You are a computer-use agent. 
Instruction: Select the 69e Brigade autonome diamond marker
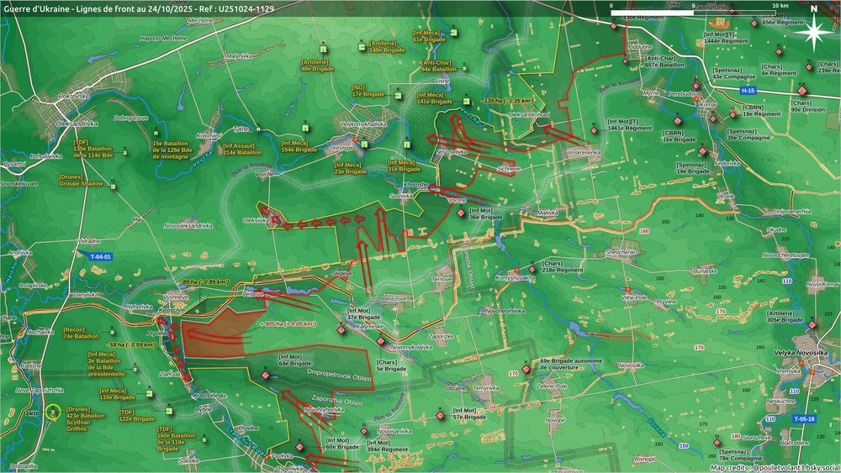point(526,369)
